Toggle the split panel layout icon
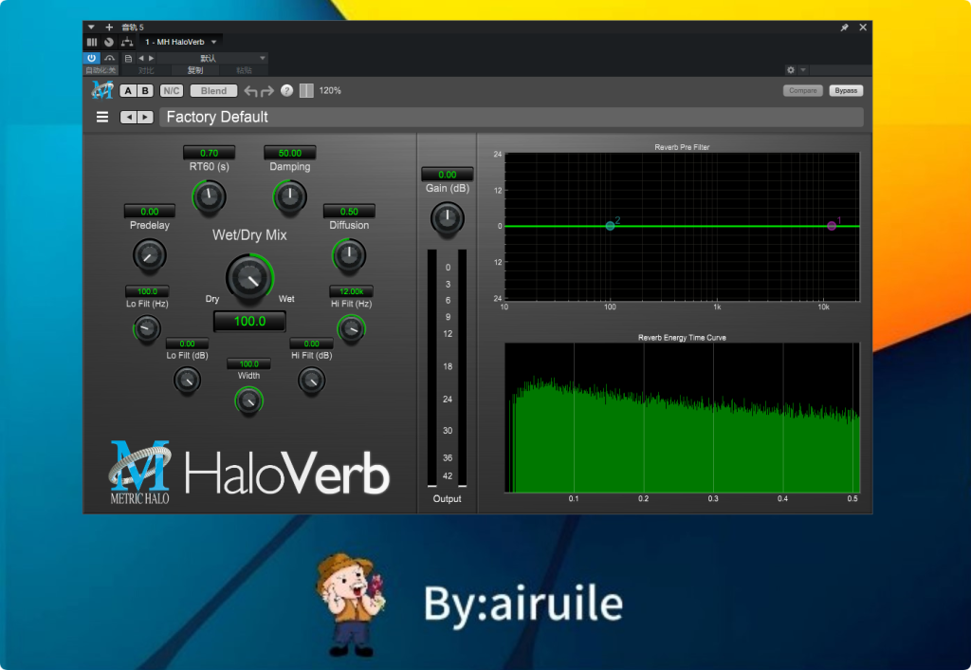Image resolution: width=971 pixels, height=670 pixels. (306, 90)
